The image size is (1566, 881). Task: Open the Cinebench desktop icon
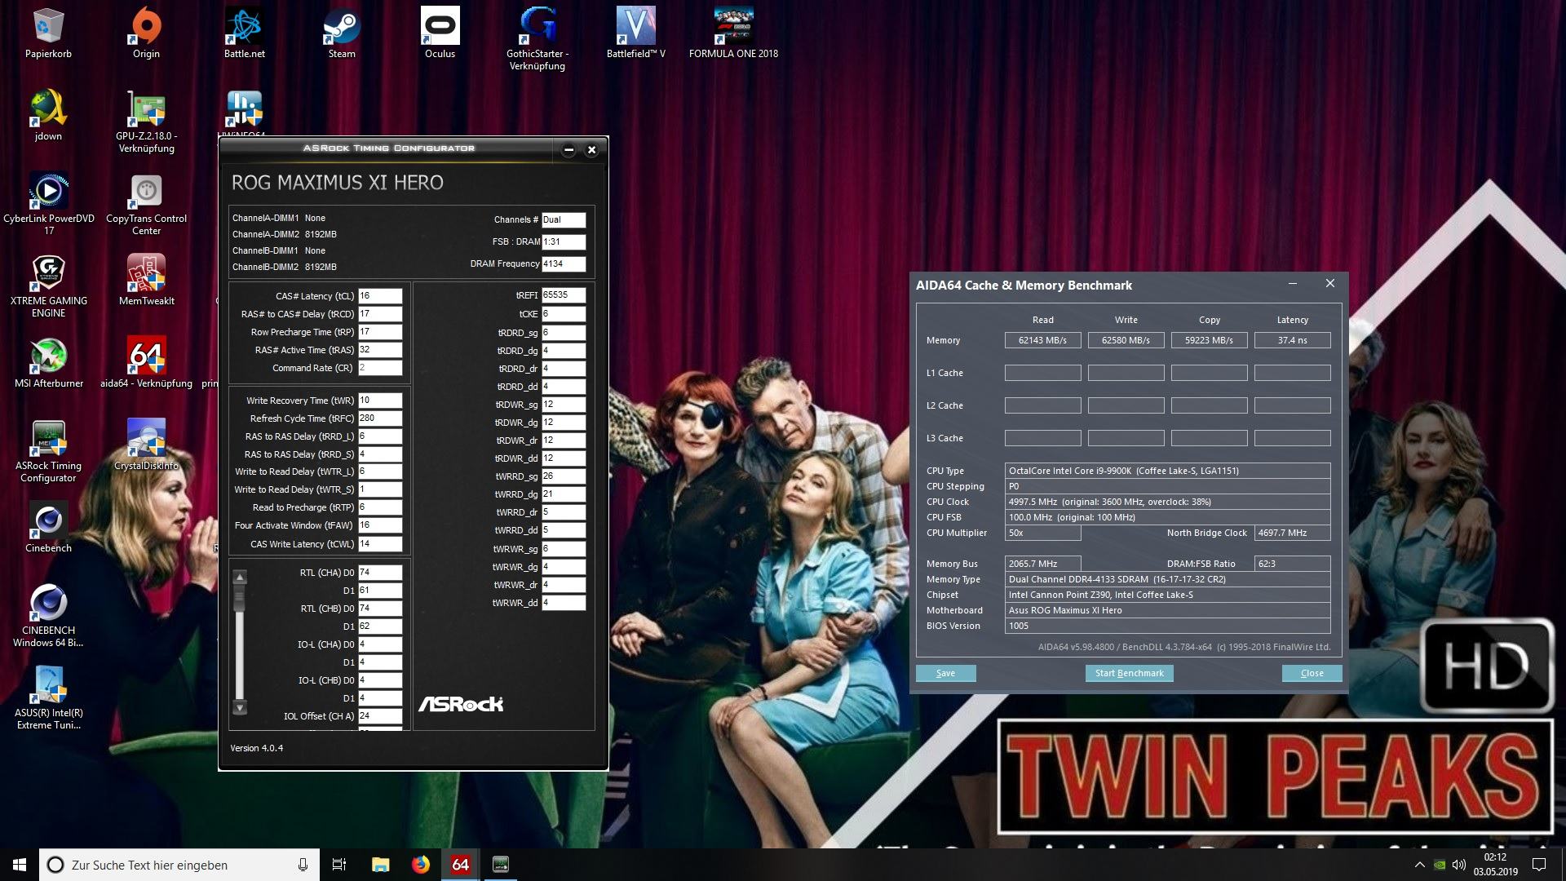pos(48,528)
